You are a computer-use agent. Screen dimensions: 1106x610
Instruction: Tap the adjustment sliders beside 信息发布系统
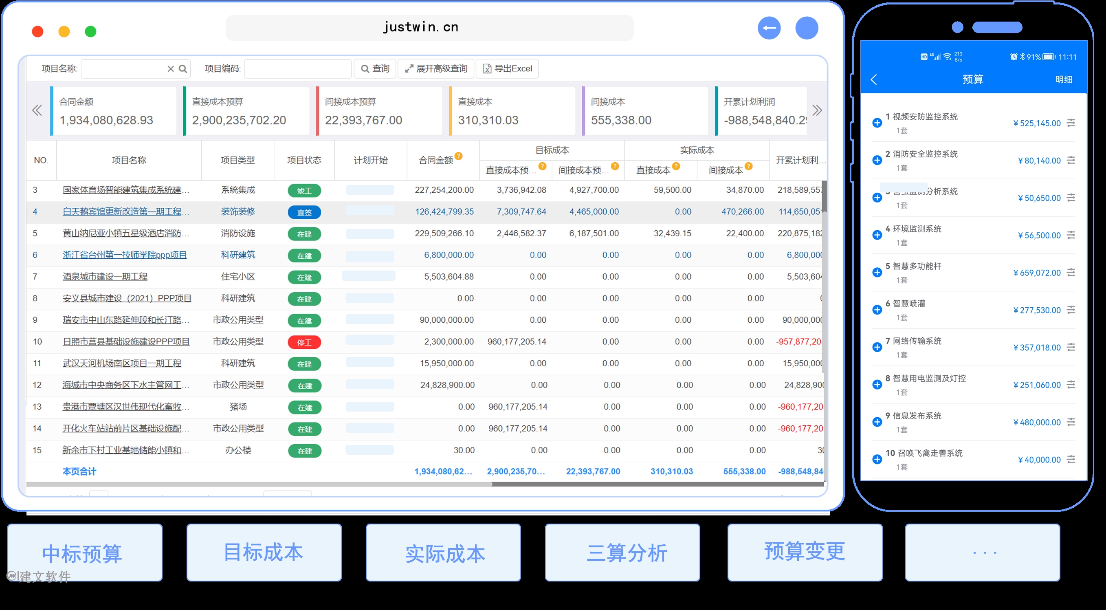(1072, 422)
